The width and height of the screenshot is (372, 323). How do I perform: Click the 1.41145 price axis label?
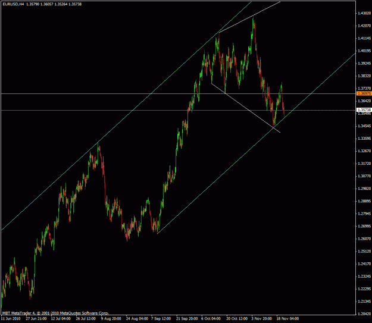[x=364, y=38]
